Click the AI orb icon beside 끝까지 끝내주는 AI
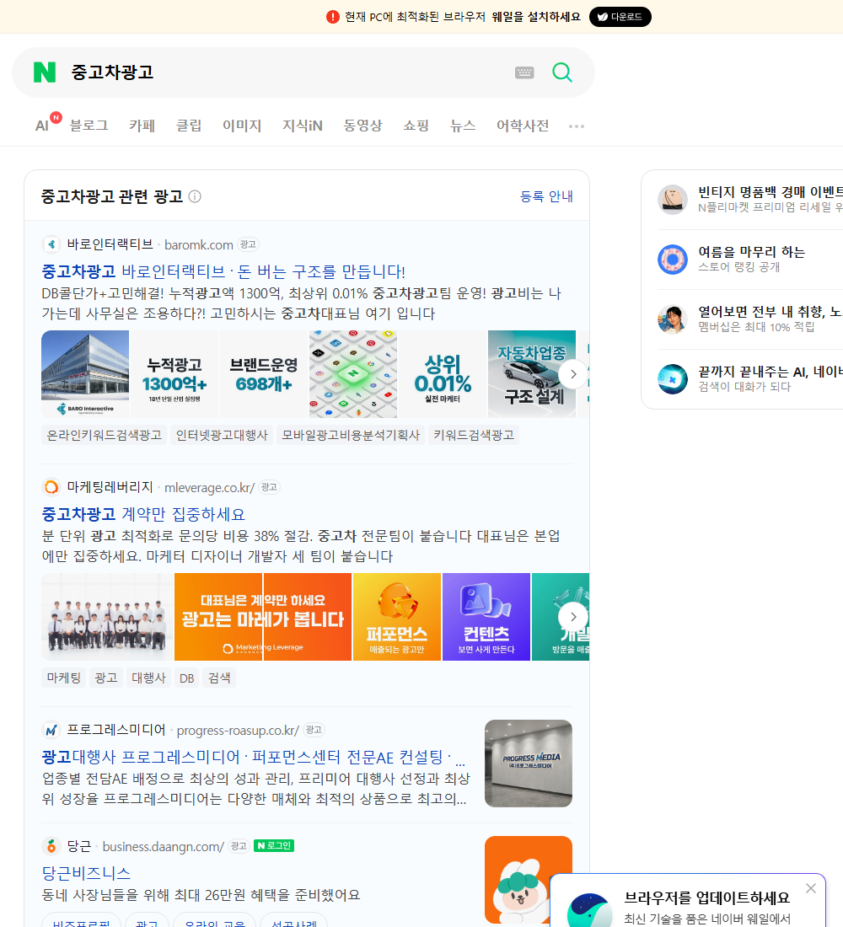This screenshot has width=843, height=927. 673,379
